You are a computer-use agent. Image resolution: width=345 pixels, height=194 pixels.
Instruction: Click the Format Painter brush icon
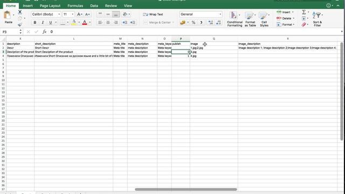(x=20, y=25)
